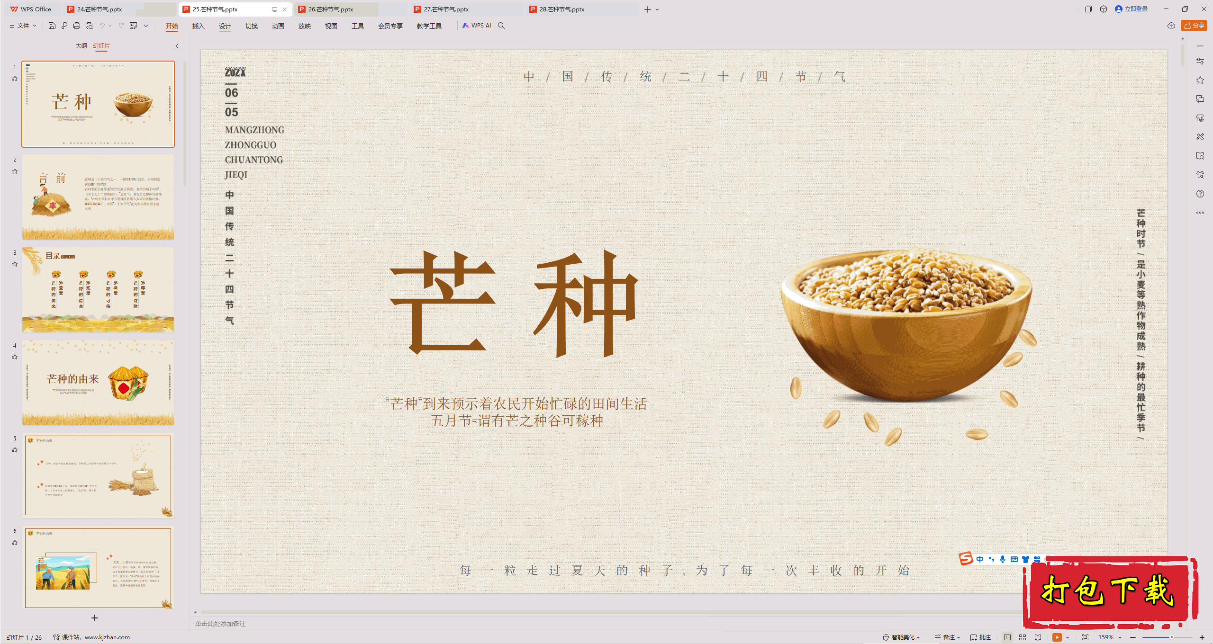Switch to 大纲 outline panel tab

pyautogui.click(x=81, y=46)
